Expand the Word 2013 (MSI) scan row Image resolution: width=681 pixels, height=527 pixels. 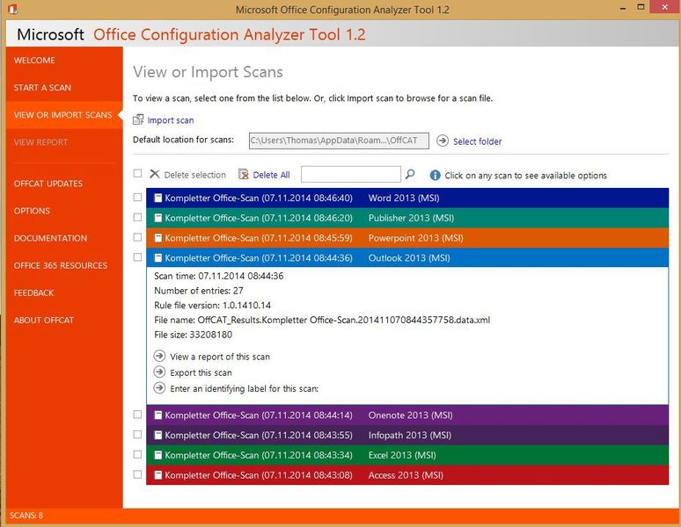point(407,198)
